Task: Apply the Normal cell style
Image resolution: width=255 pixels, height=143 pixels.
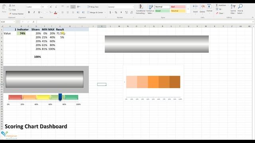Action: coord(162,7)
